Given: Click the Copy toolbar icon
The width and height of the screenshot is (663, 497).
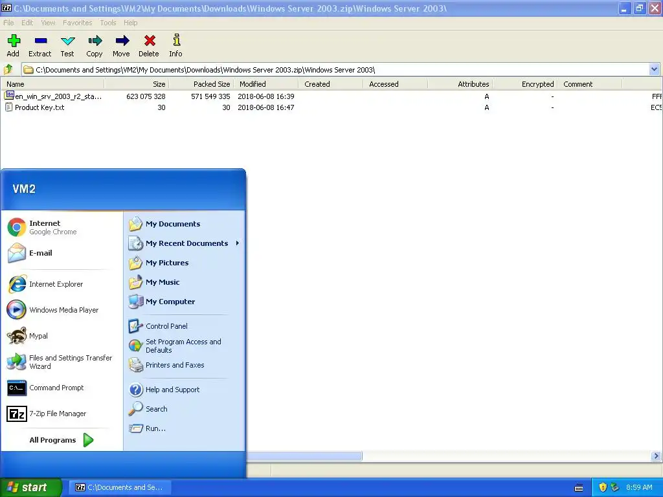Looking at the screenshot, I should [95, 45].
